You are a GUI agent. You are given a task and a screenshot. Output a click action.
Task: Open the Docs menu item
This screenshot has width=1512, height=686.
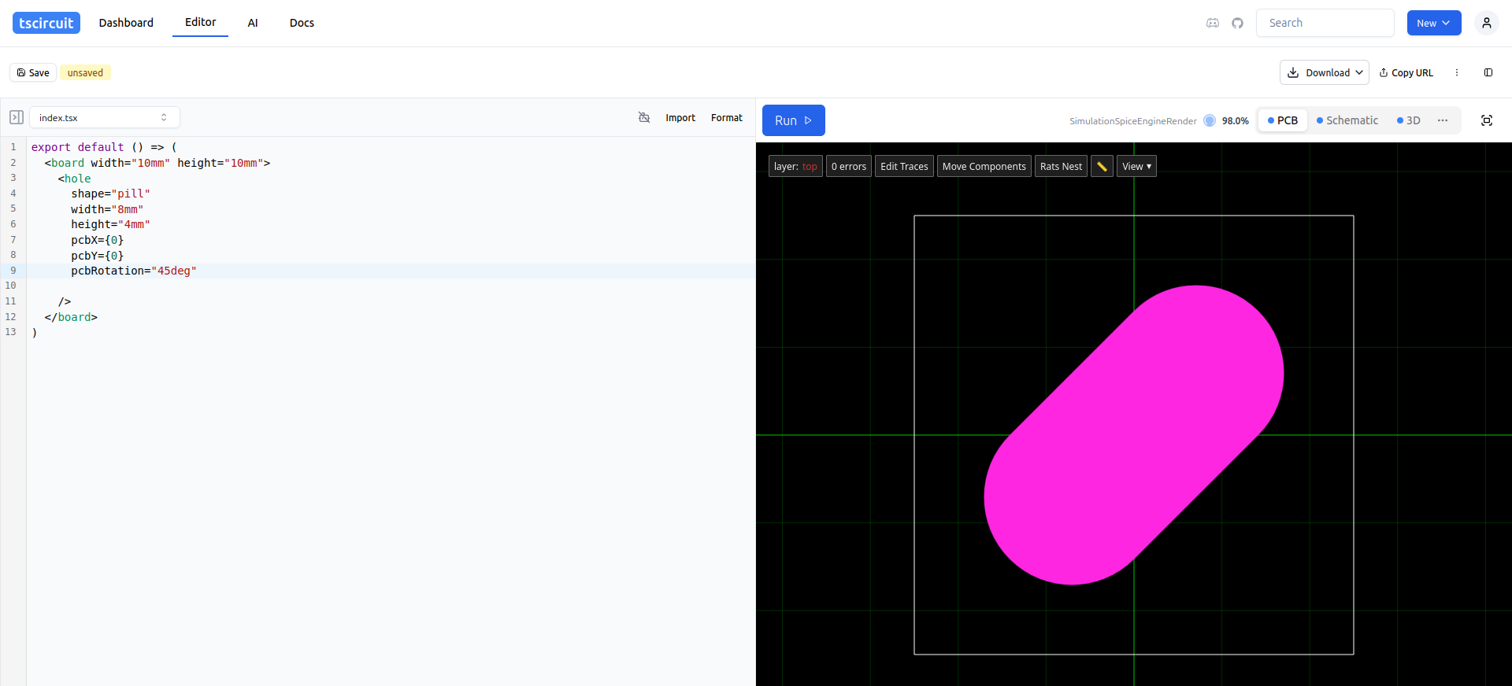[x=302, y=23]
